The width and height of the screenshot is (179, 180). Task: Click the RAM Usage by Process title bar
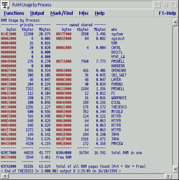coord(81,5)
